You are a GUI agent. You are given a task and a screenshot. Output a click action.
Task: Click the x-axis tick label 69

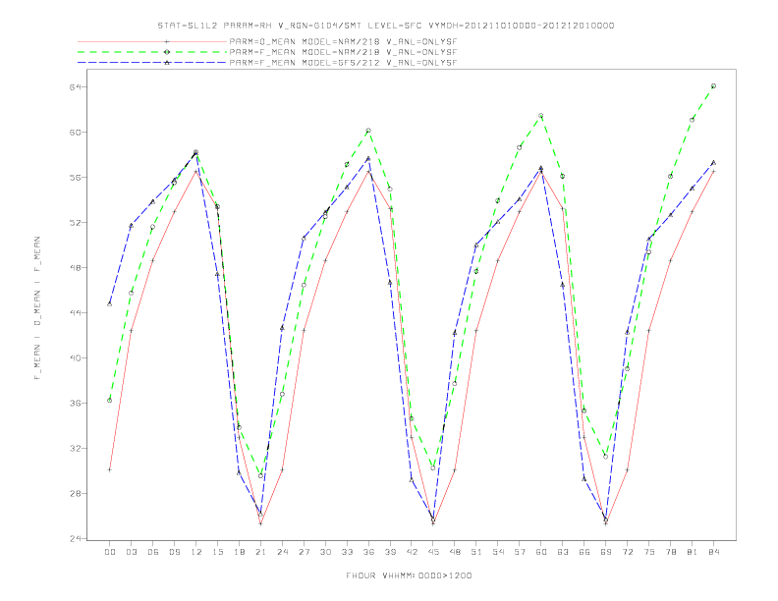coord(606,552)
